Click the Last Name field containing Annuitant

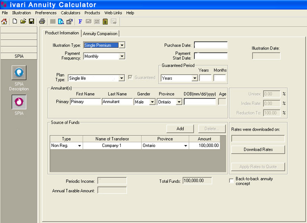[x=117, y=101]
